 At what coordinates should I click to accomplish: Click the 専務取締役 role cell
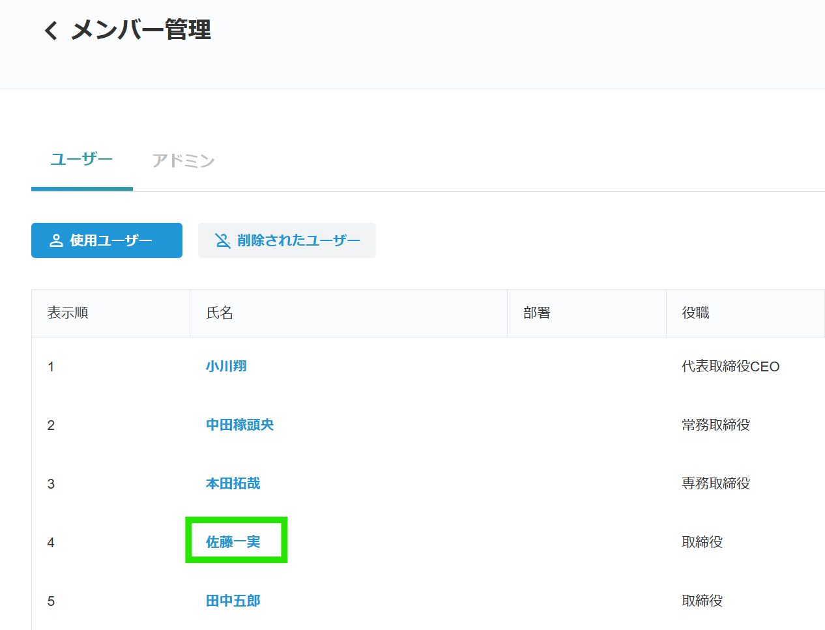[x=715, y=483]
